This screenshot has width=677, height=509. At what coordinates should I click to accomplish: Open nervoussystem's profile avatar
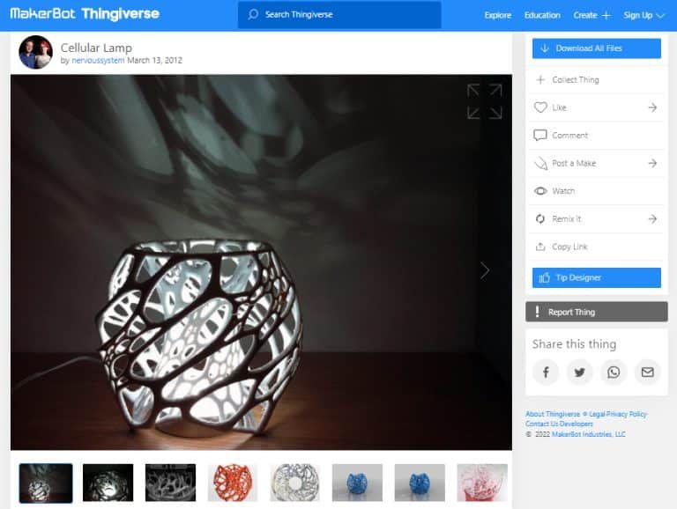point(36,52)
